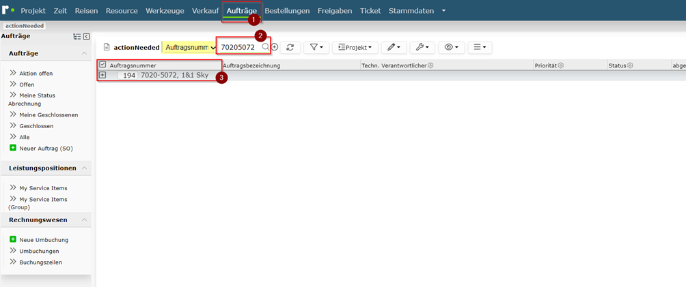
Task: Open My Service Items (Group)
Action: point(38,203)
